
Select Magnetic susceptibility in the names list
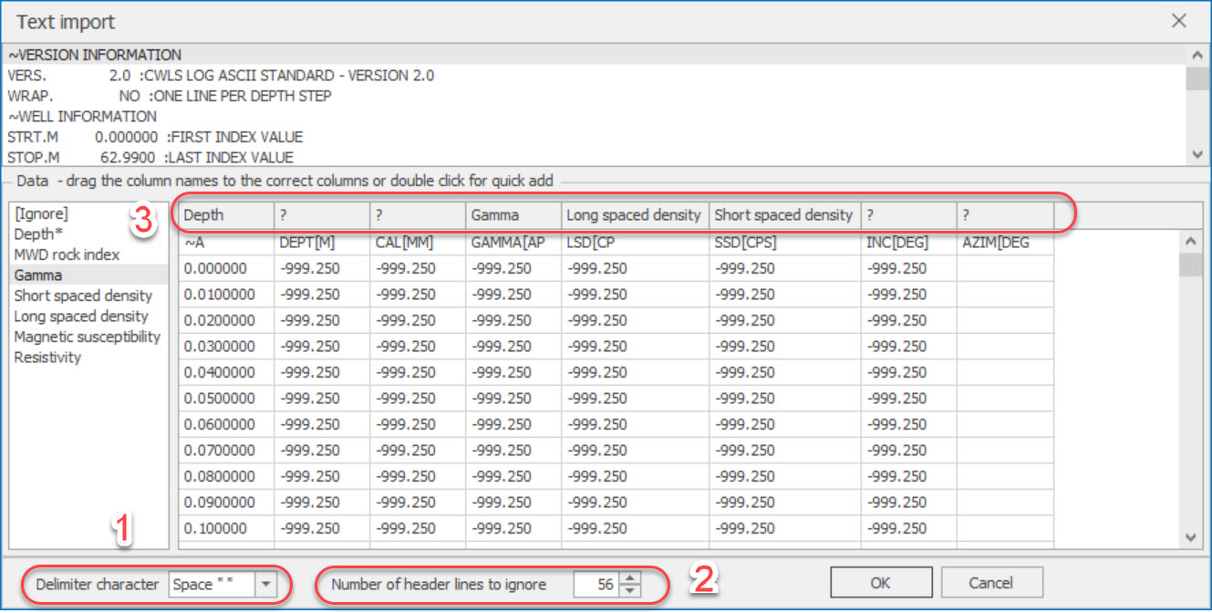[x=88, y=337]
